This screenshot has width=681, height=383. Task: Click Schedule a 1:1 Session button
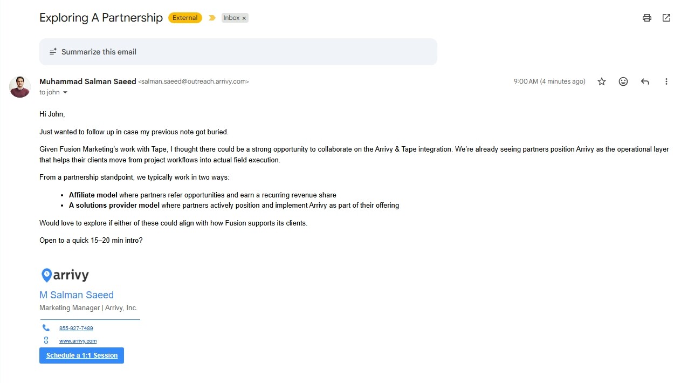pyautogui.click(x=81, y=355)
